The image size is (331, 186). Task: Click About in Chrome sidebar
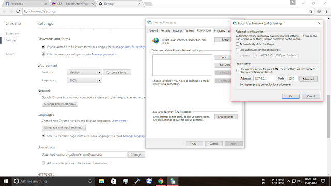pos(10,54)
